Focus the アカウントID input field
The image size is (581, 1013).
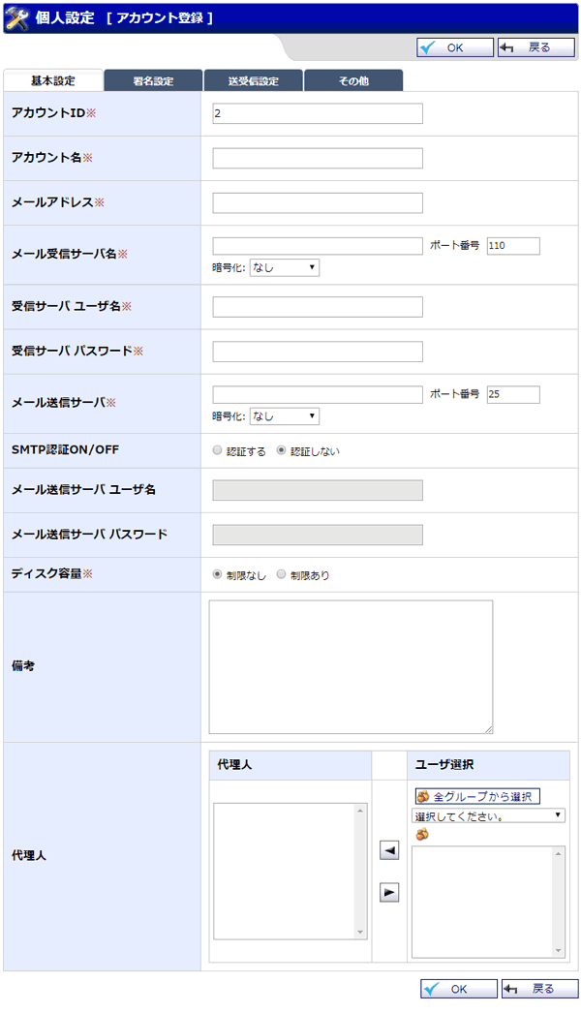pos(318,113)
